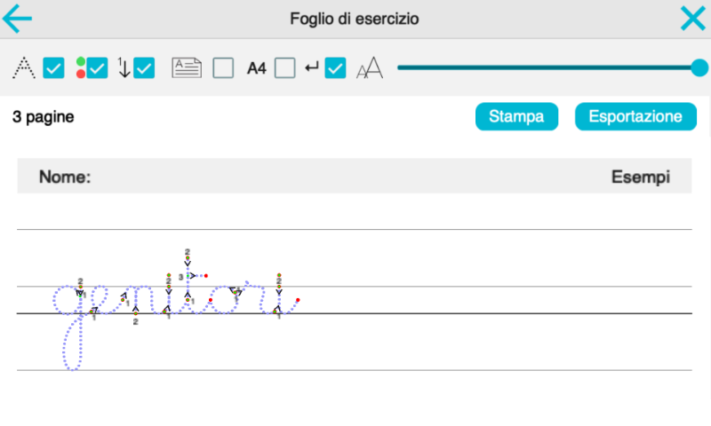Click the middle of the size slider track

coord(547,68)
